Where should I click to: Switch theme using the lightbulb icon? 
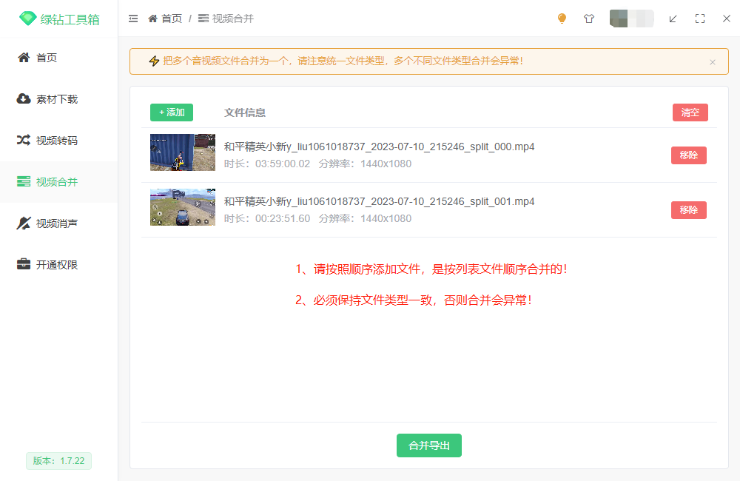(562, 18)
